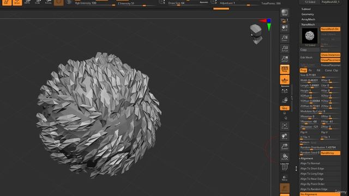
Task: Toggle FreezePlacement option
Action: pyautogui.click(x=330, y=65)
